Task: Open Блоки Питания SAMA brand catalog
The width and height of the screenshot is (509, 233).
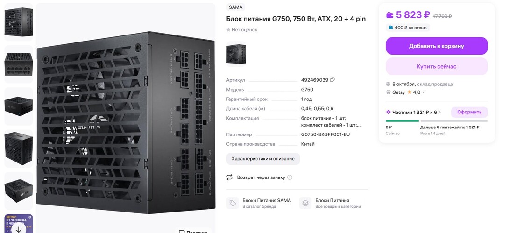Action: point(266,200)
